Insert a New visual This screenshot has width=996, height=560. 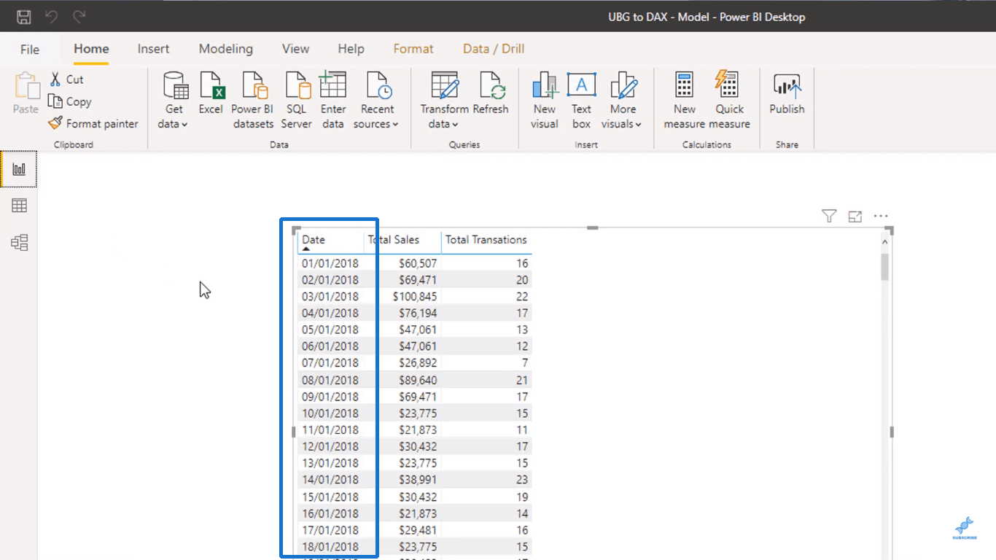[545, 101]
